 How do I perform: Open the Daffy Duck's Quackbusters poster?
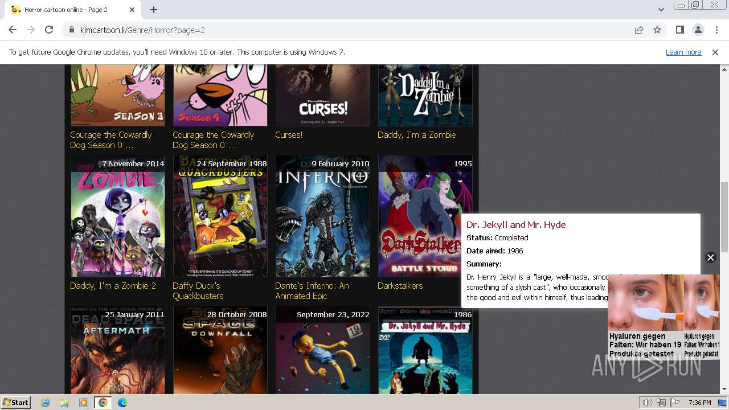click(x=220, y=216)
